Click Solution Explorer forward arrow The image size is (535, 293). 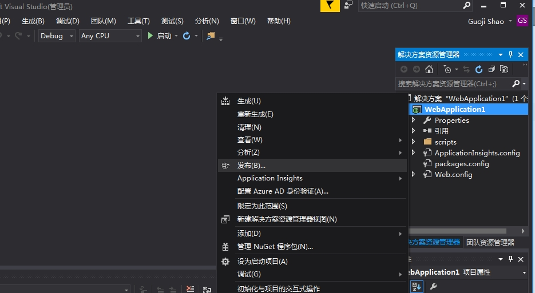(x=416, y=69)
